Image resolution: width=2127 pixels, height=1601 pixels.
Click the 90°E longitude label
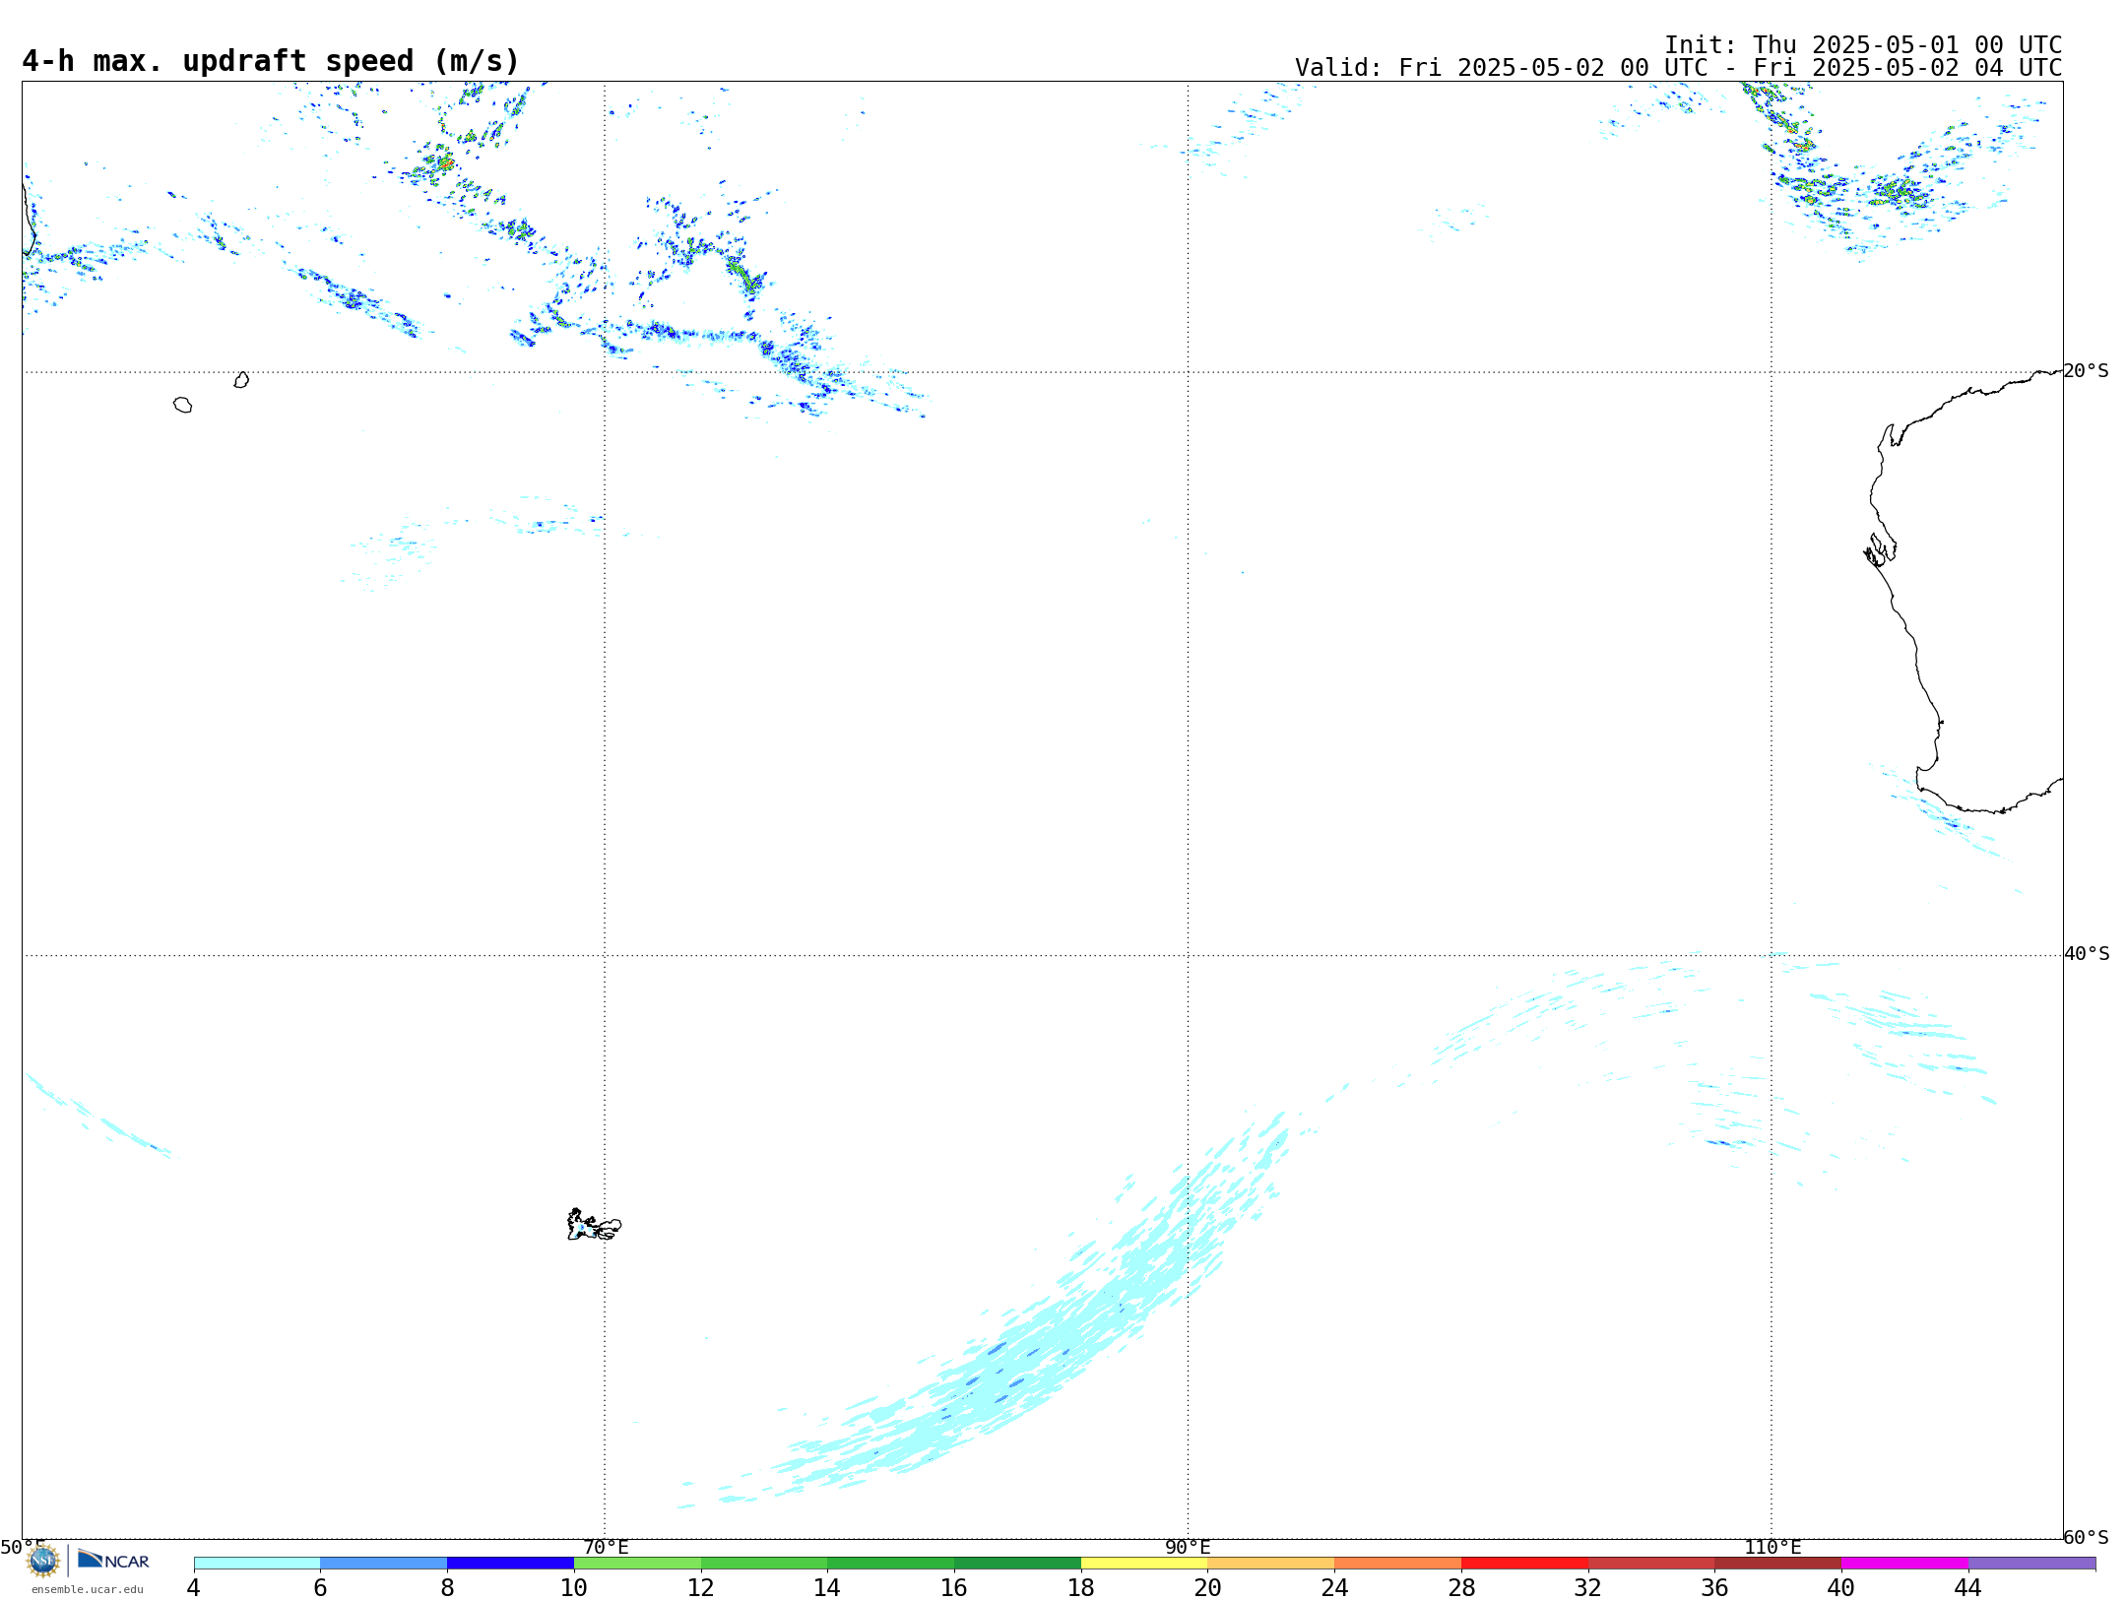click(x=1189, y=1547)
